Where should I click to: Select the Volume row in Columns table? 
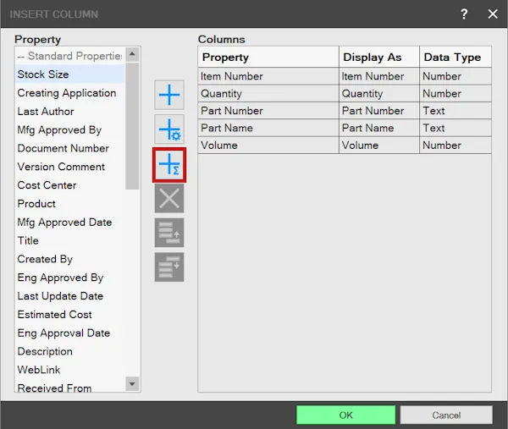tap(345, 145)
